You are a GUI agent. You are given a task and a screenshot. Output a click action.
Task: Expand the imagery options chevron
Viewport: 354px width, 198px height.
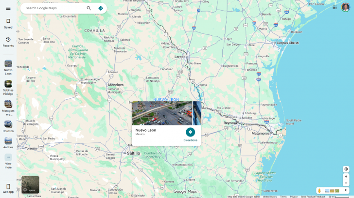point(346,191)
